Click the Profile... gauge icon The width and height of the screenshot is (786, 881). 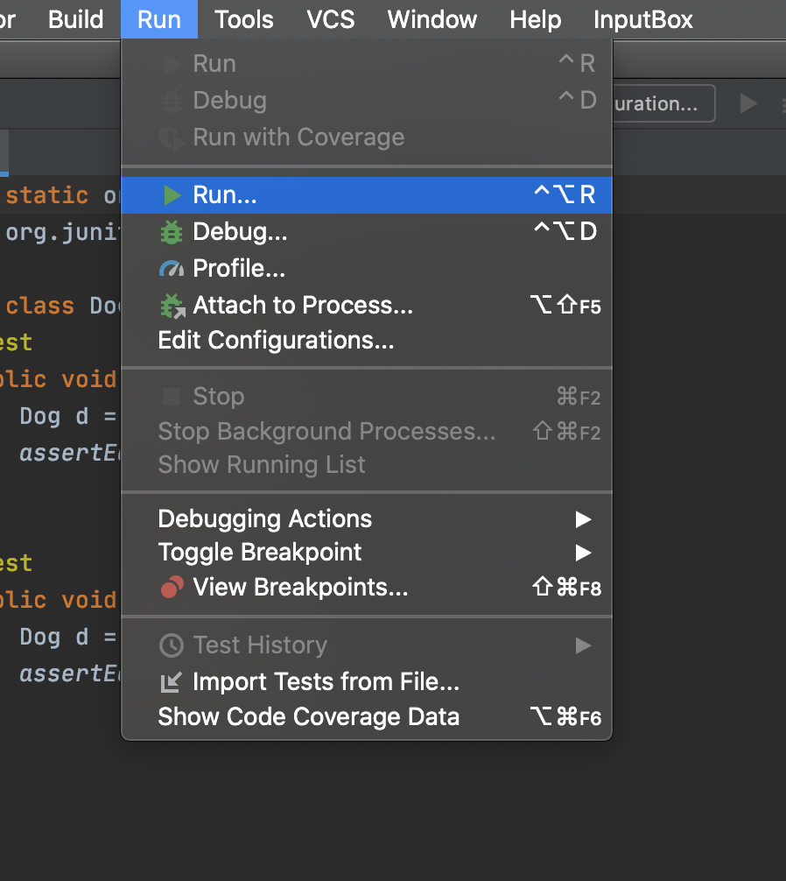172,269
